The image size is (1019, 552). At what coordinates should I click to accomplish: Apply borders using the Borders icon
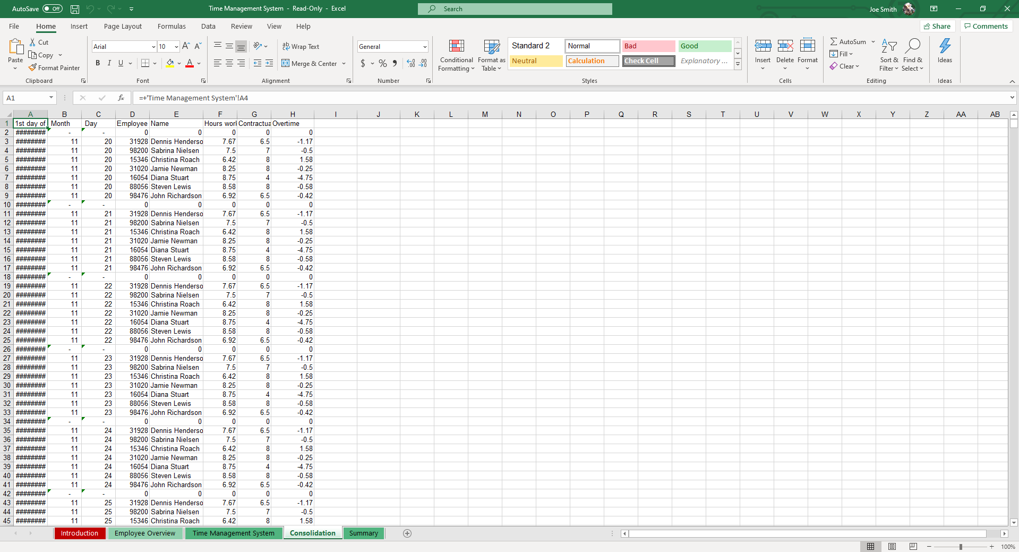click(x=145, y=63)
